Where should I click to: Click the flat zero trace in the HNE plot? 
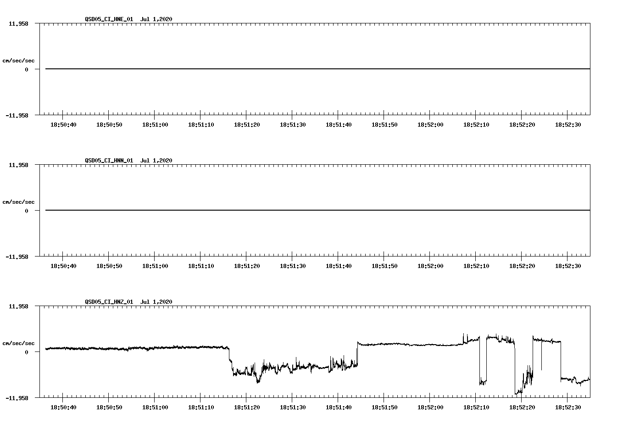pyautogui.click(x=317, y=69)
